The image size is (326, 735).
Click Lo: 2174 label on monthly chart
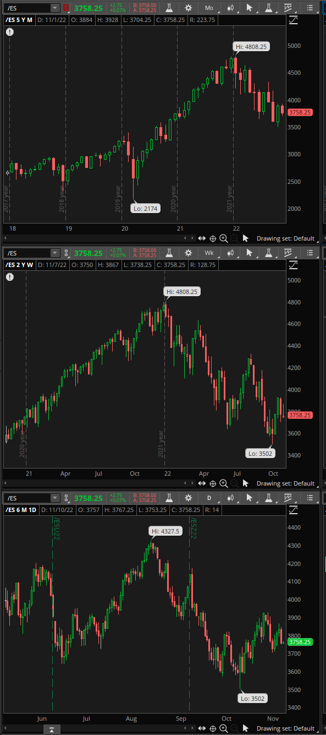coord(145,208)
